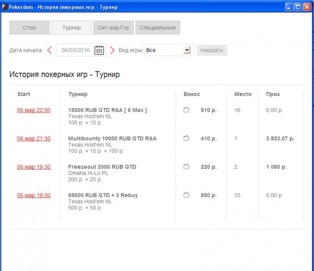Image resolution: width=314 pixels, height=271 pixels.
Task: Go to next date with right arrow
Action: (x=113, y=50)
